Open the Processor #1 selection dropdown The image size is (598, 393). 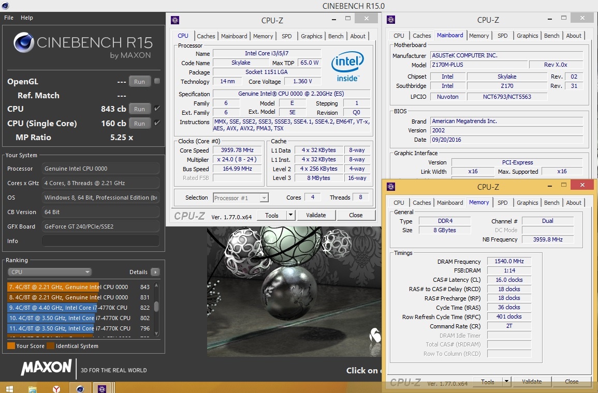click(241, 198)
